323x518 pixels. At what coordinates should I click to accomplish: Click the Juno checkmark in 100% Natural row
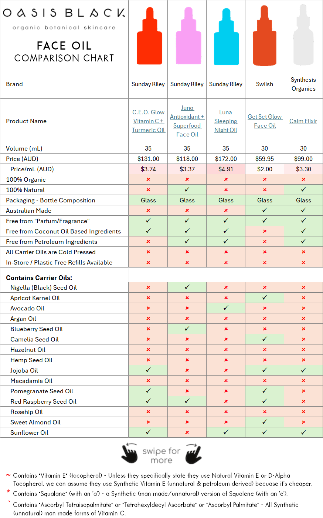tap(187, 189)
